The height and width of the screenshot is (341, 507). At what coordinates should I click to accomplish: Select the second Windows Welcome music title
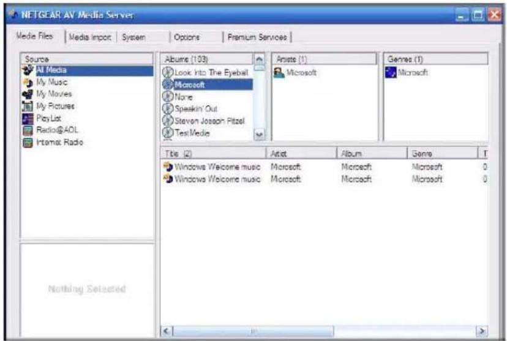217,179
